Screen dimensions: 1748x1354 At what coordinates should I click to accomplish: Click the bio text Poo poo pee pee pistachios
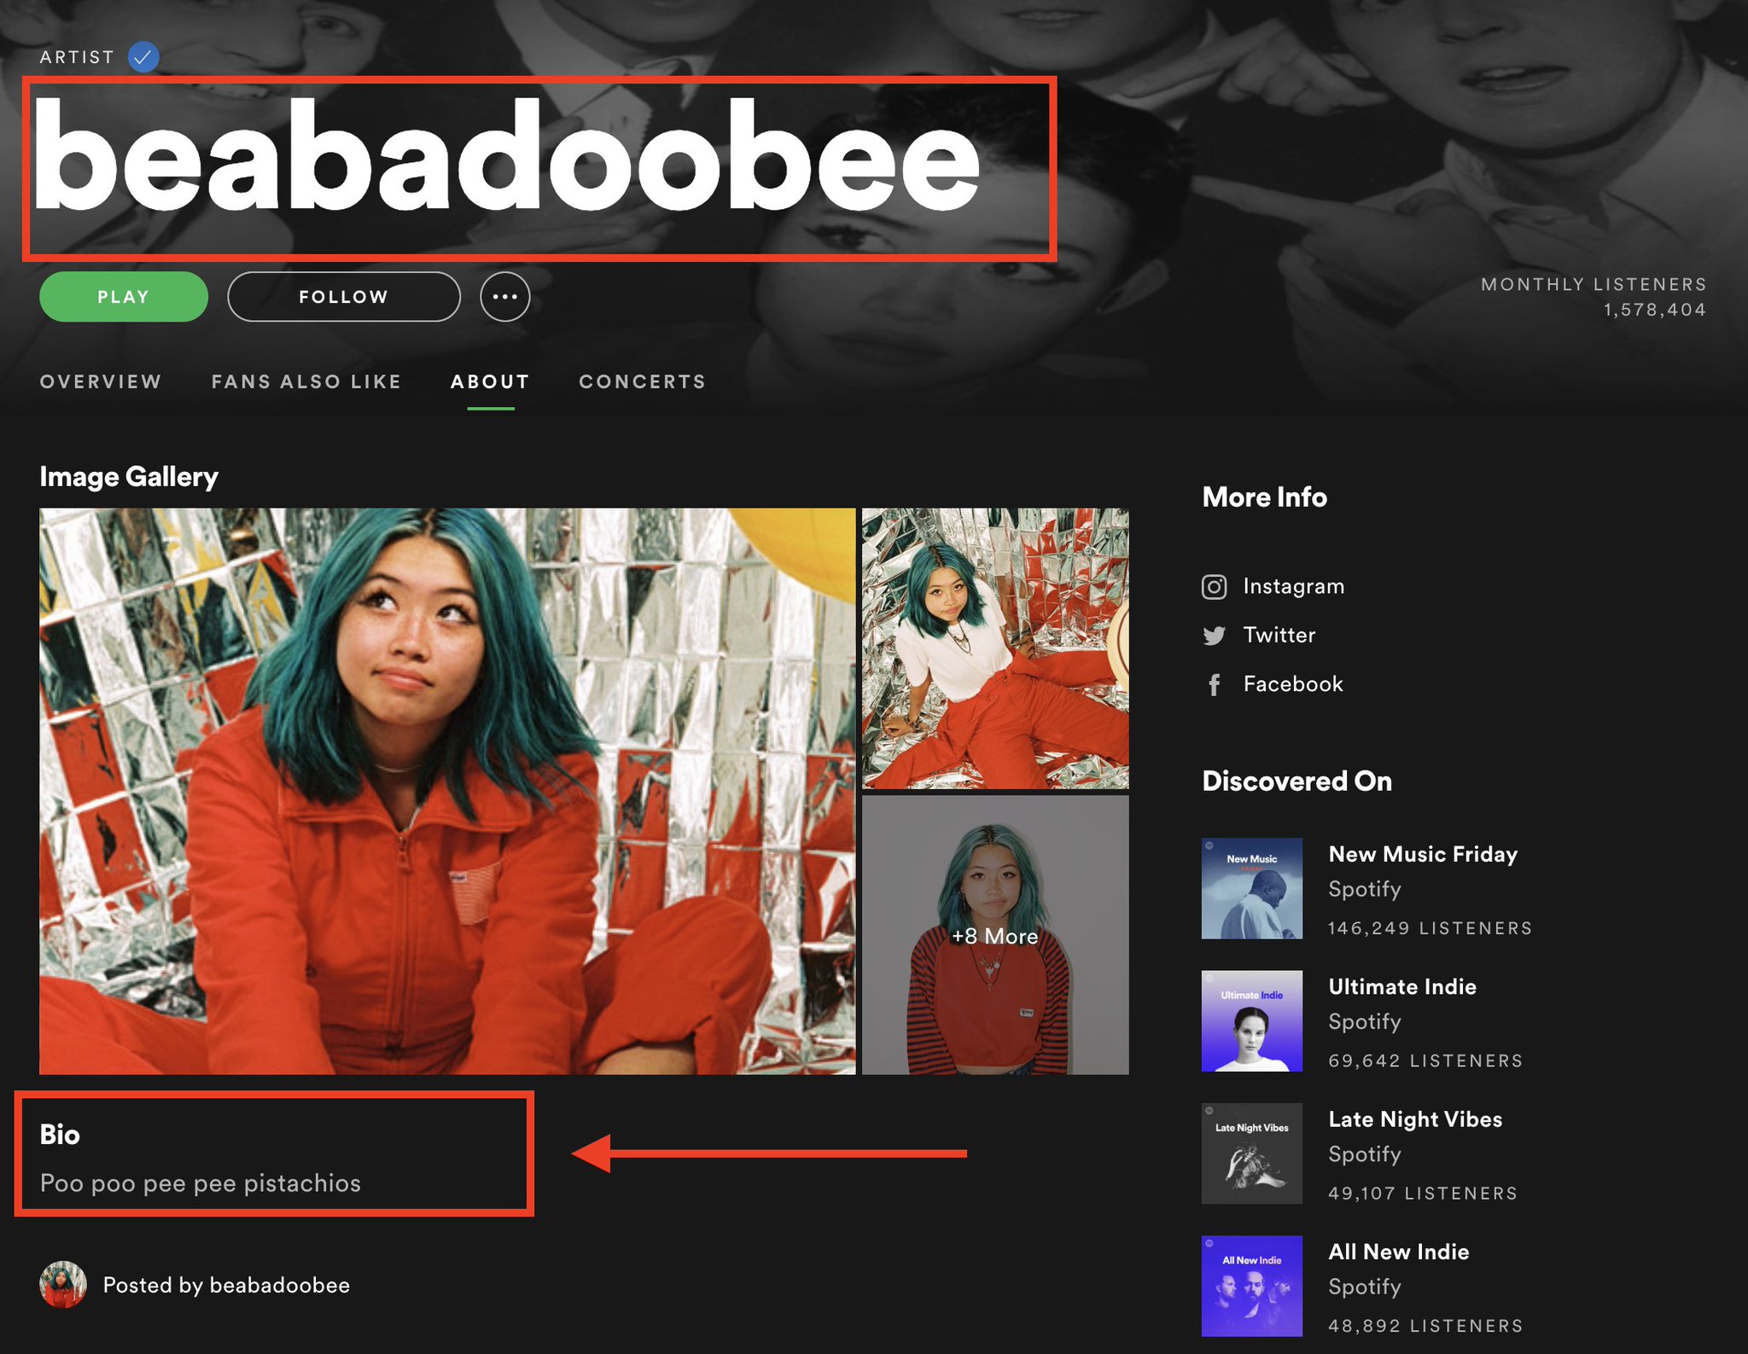(201, 1183)
